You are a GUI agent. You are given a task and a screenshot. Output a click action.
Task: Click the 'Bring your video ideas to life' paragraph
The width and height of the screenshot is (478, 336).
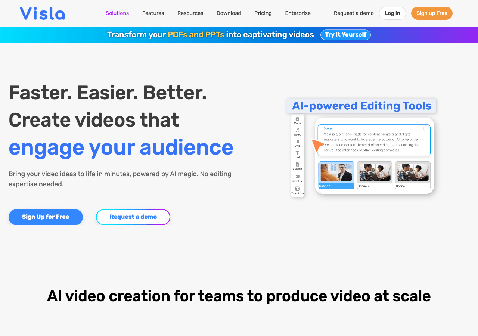120,179
